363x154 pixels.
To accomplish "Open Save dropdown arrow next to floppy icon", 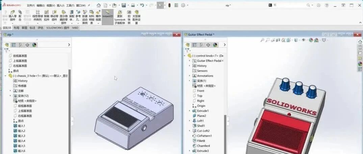I will pyautogui.click(x=128, y=5).
